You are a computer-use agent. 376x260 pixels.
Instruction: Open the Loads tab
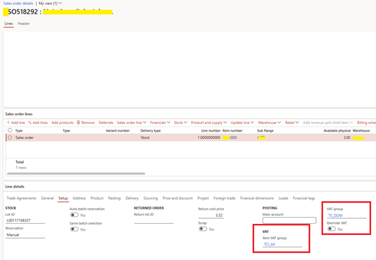284,198
